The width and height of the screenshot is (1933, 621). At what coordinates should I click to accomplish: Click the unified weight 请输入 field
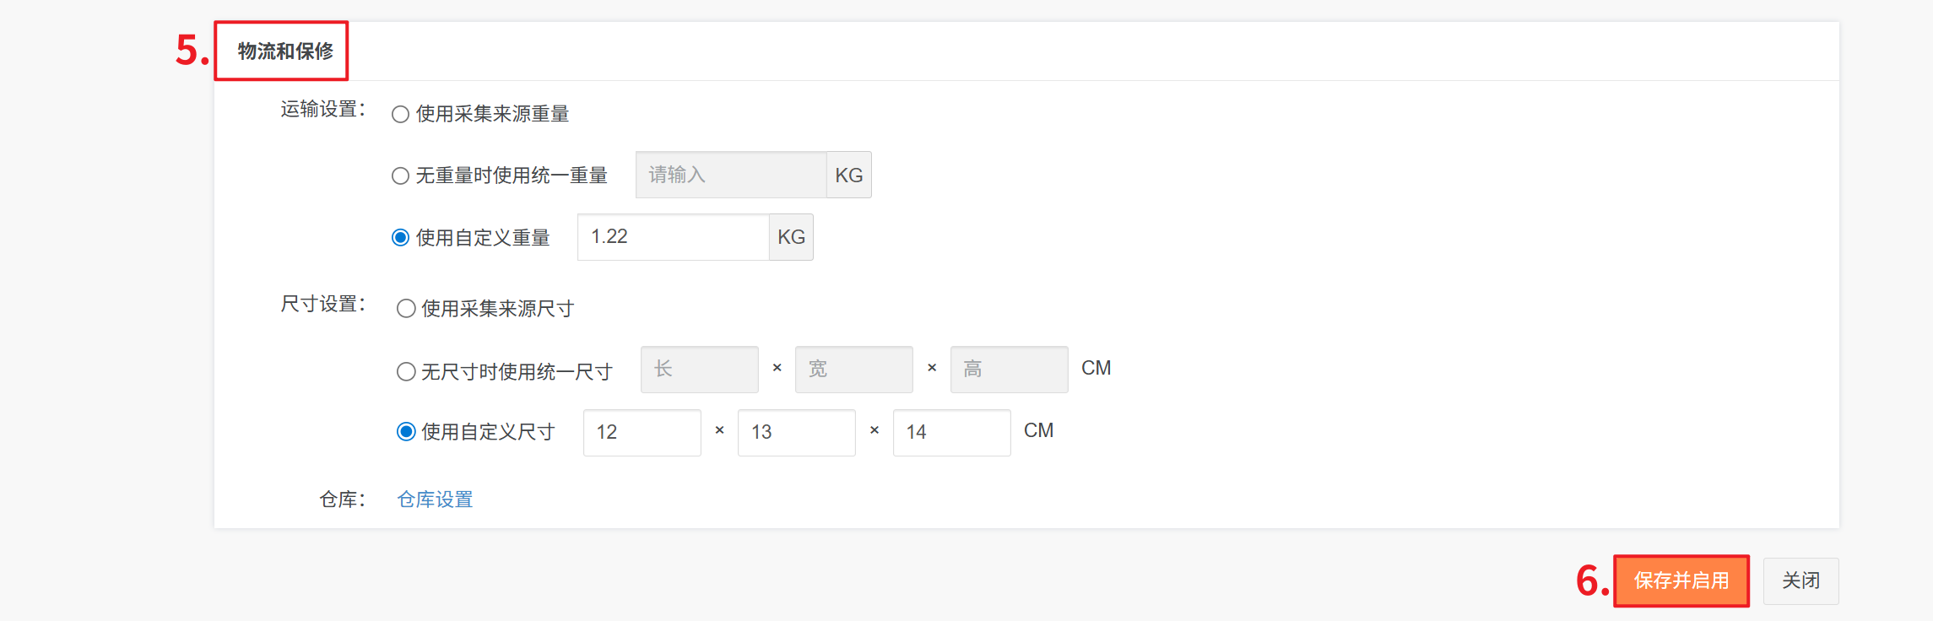(x=730, y=175)
